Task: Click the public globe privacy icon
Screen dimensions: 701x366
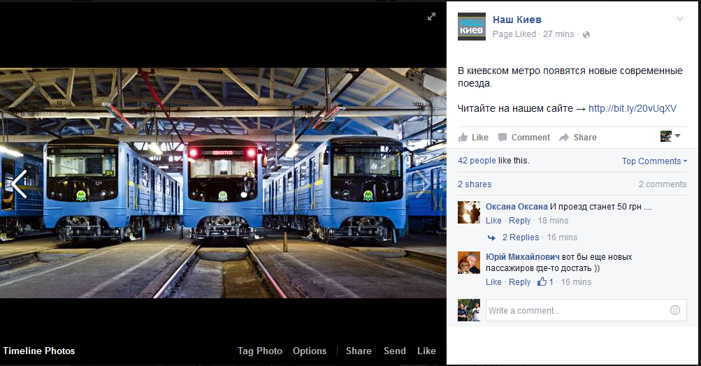Action: [x=586, y=35]
